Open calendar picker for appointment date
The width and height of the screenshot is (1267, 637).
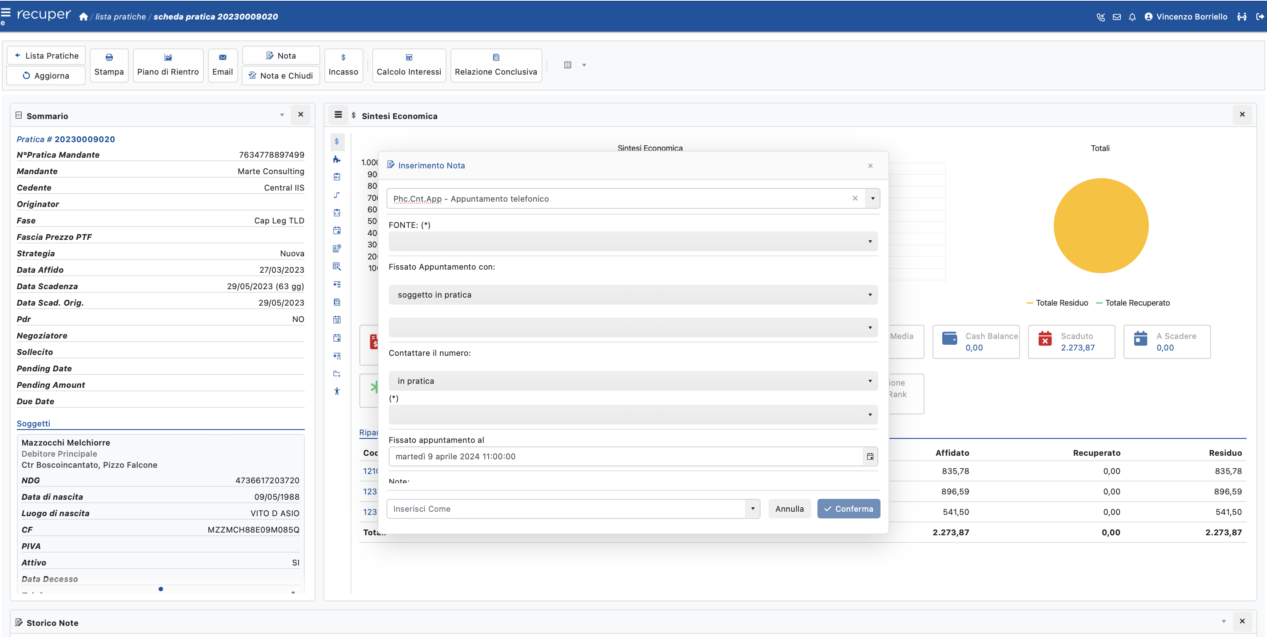coord(870,457)
